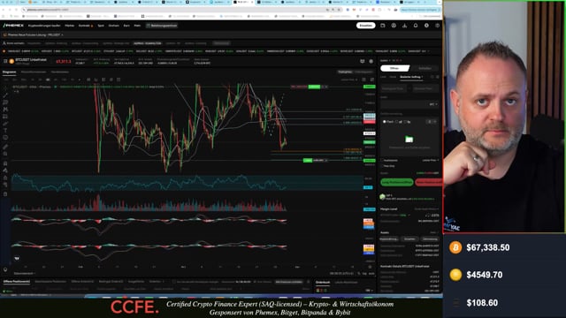Click the $67,338.50 Bitcoin price ticker

(487, 247)
